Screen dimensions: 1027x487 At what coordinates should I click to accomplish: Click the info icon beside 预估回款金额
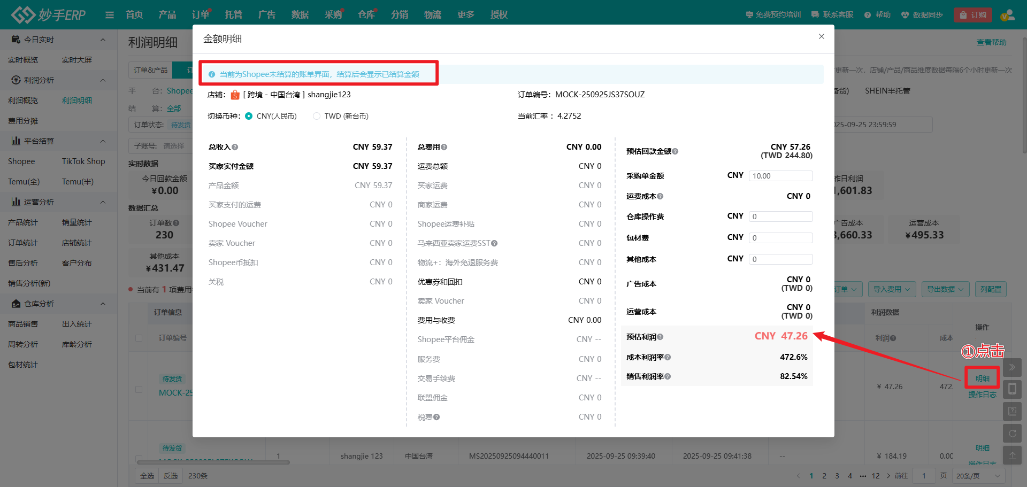[675, 151]
